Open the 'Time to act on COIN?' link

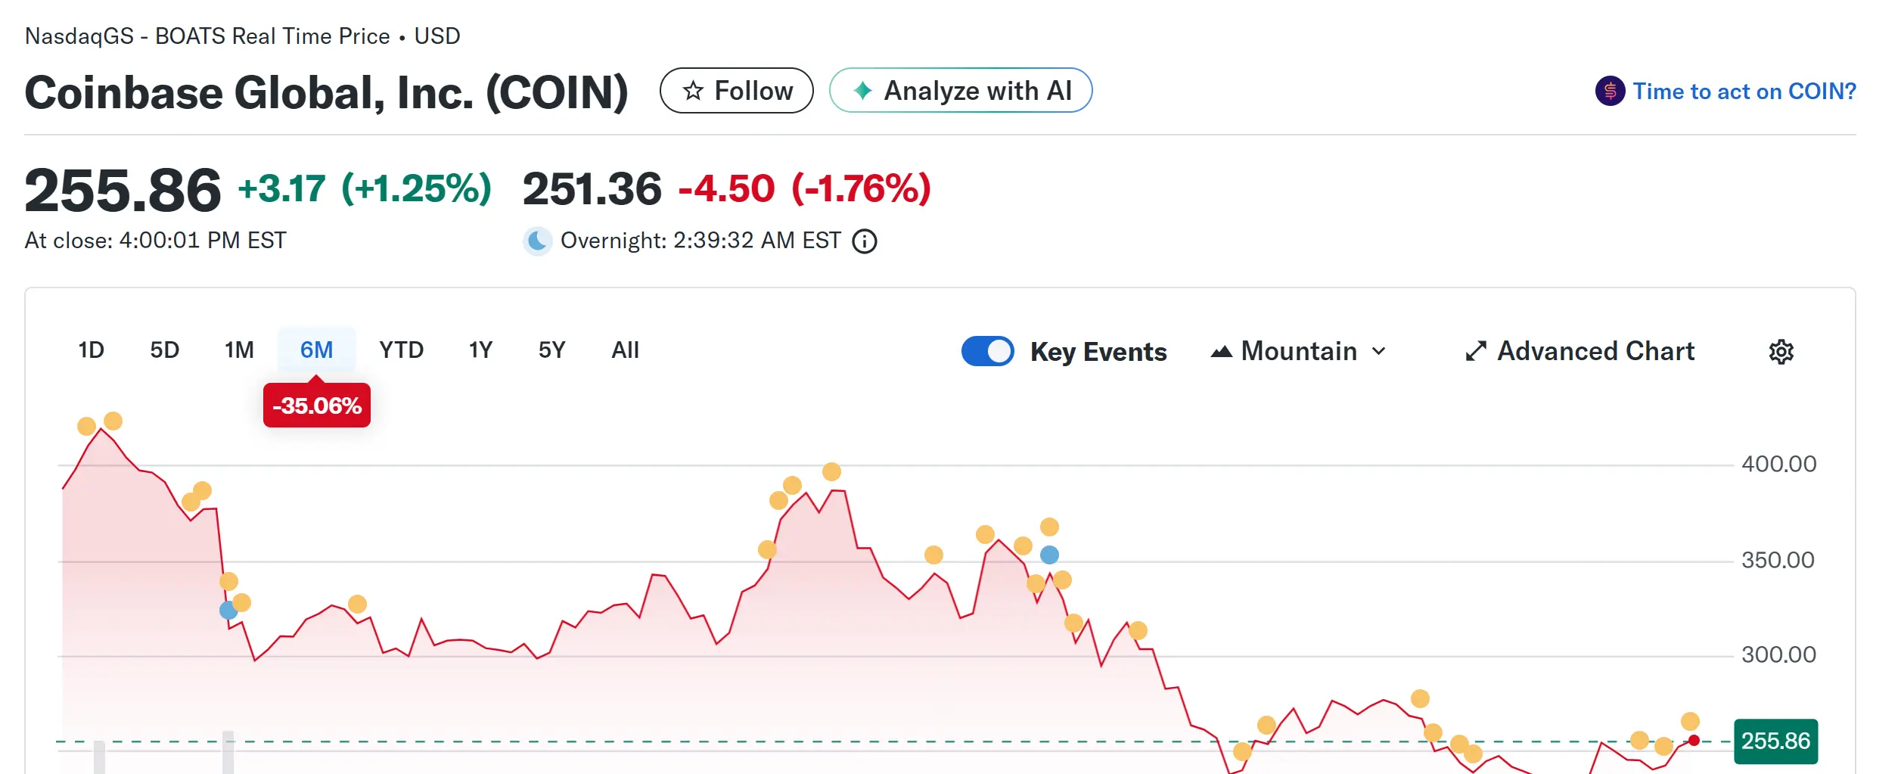[1744, 92]
